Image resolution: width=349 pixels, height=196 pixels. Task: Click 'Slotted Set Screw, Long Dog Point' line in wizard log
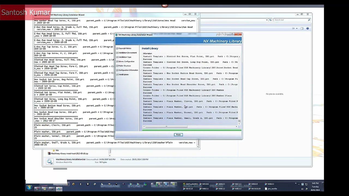[x=190, y=62]
